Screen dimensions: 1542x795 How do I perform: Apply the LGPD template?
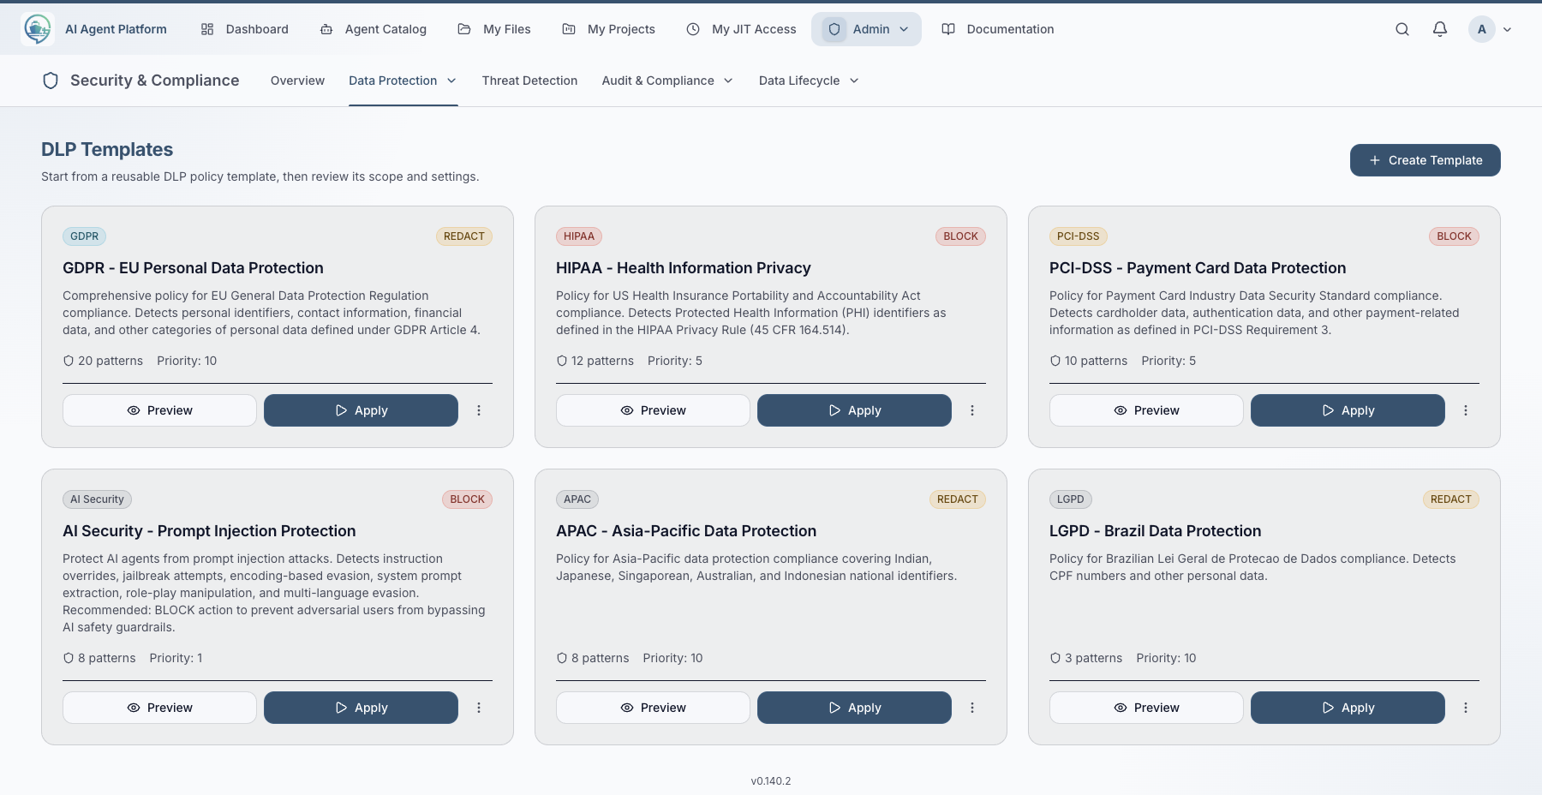click(x=1348, y=708)
